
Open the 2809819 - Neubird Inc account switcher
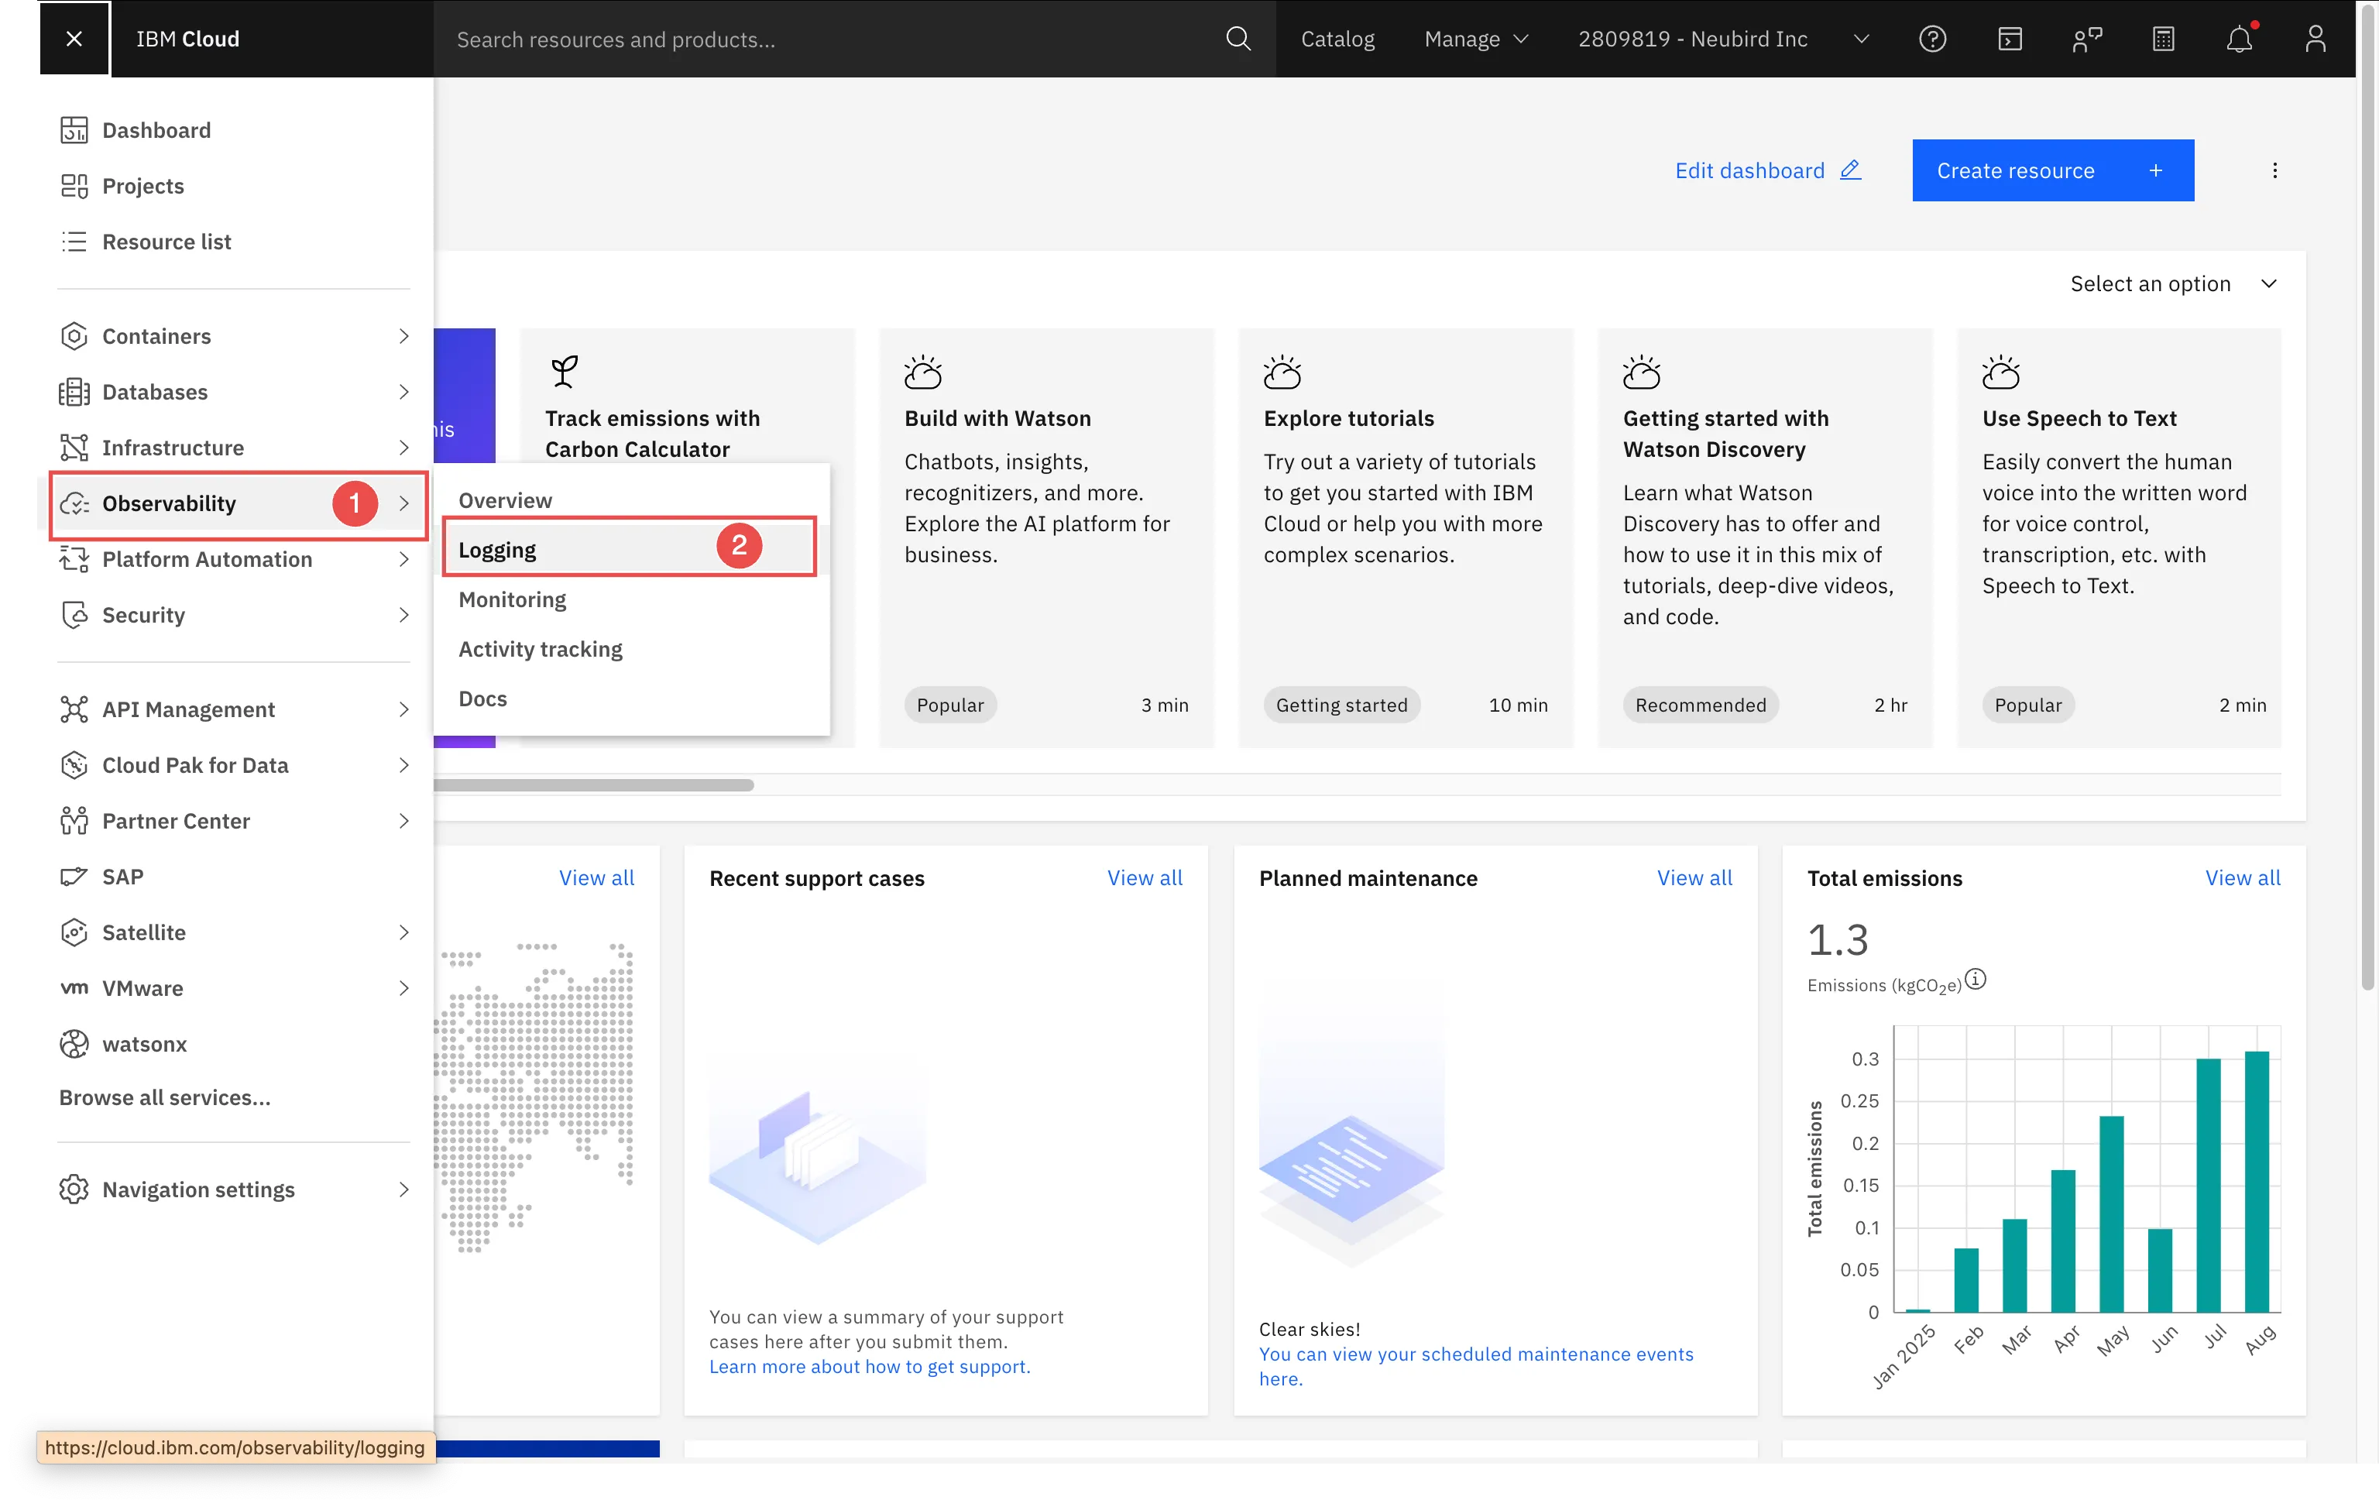[1723, 39]
